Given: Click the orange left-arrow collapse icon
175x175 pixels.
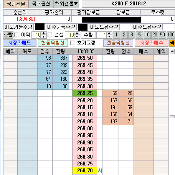Looking at the screenshot, I should coord(172,43).
